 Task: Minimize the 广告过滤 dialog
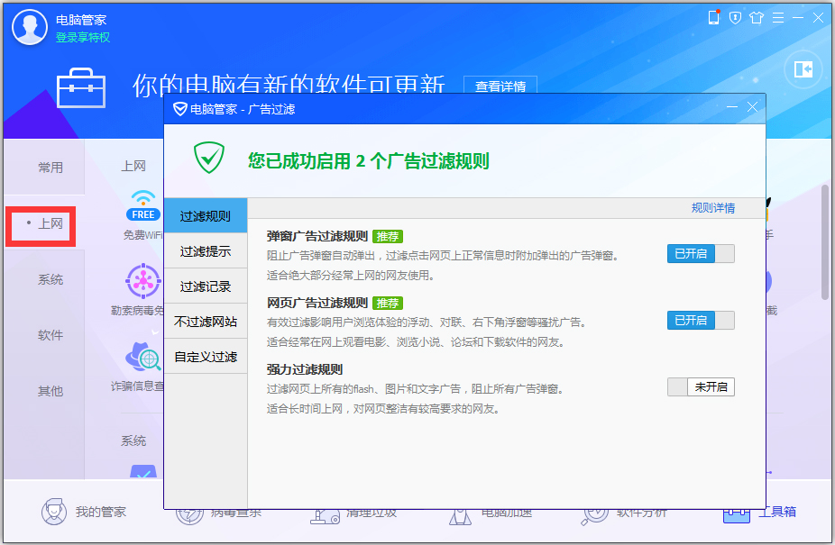point(732,107)
